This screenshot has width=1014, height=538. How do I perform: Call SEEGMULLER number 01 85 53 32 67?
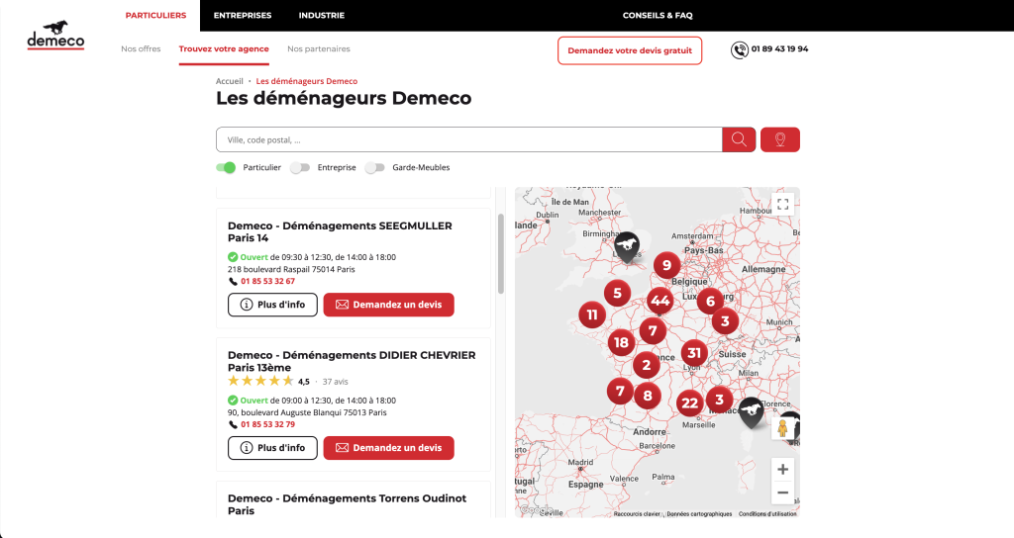pyautogui.click(x=267, y=282)
